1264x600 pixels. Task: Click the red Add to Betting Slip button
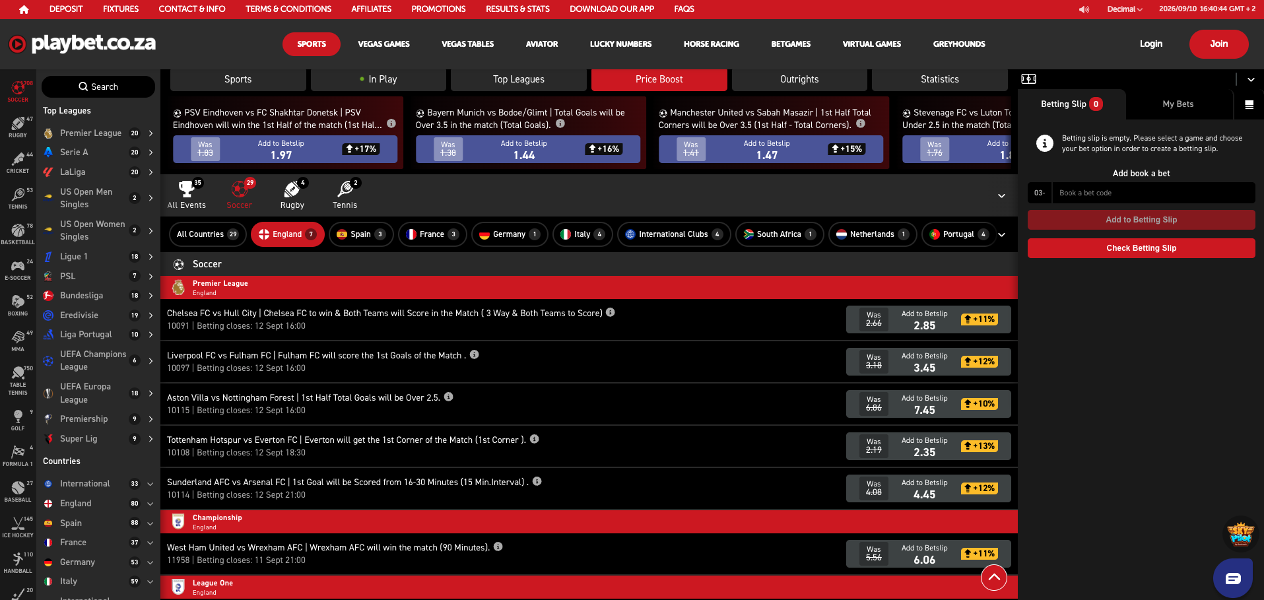tap(1141, 220)
